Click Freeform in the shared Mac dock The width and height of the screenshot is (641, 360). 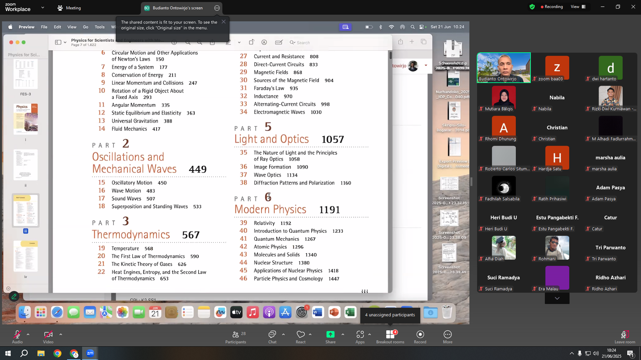click(x=220, y=312)
